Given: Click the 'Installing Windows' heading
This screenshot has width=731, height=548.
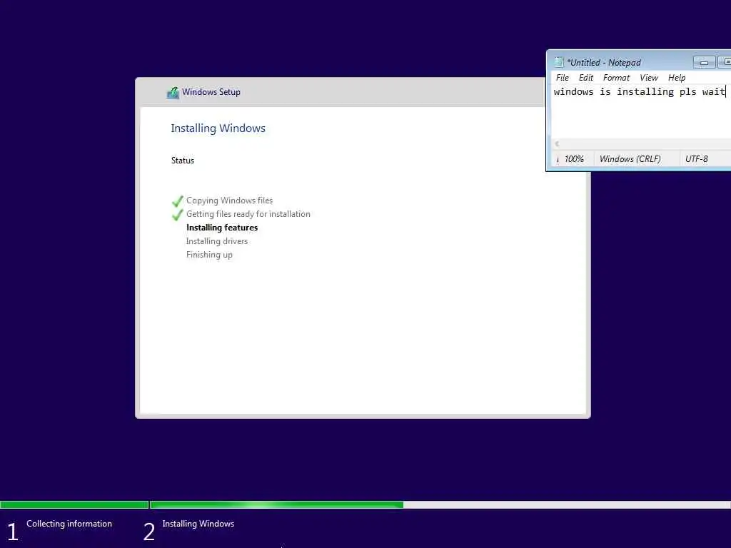Looking at the screenshot, I should [218, 128].
